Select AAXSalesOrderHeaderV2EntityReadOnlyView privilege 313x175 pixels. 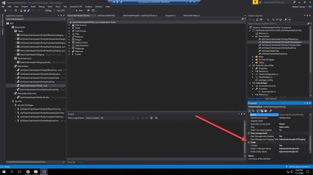[x=39, y=121]
